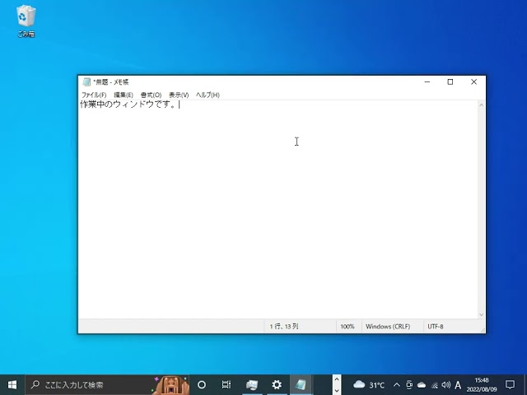
Task: Click the Windows Start button
Action: 12,384
